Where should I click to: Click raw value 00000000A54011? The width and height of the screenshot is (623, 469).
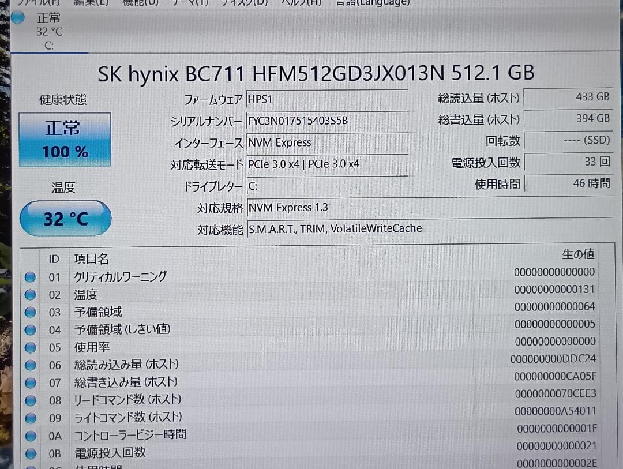tap(556, 411)
